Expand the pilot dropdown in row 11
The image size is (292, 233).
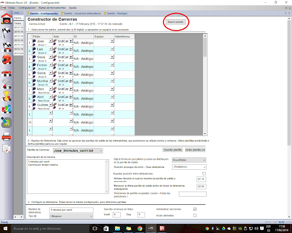51,121
